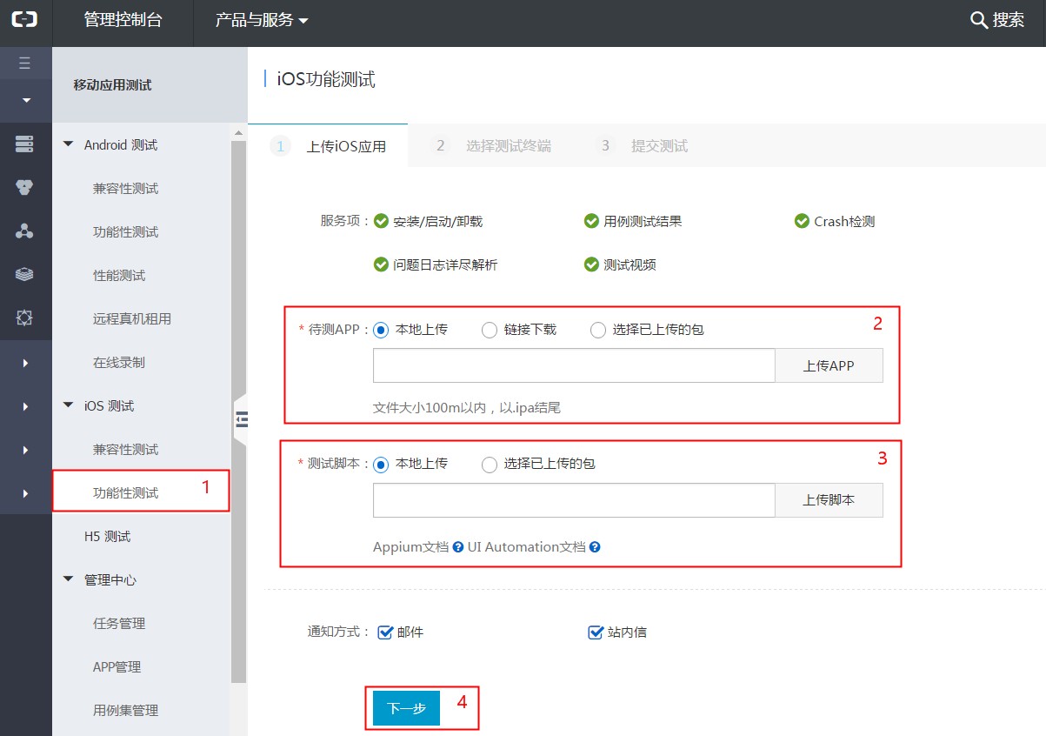Collapse the iOS 测试 tree section

[69, 405]
